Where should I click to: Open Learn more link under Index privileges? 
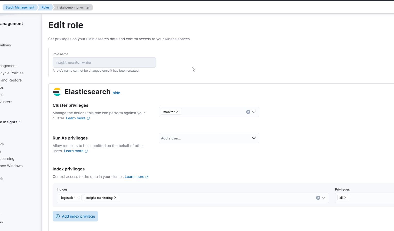(x=135, y=177)
